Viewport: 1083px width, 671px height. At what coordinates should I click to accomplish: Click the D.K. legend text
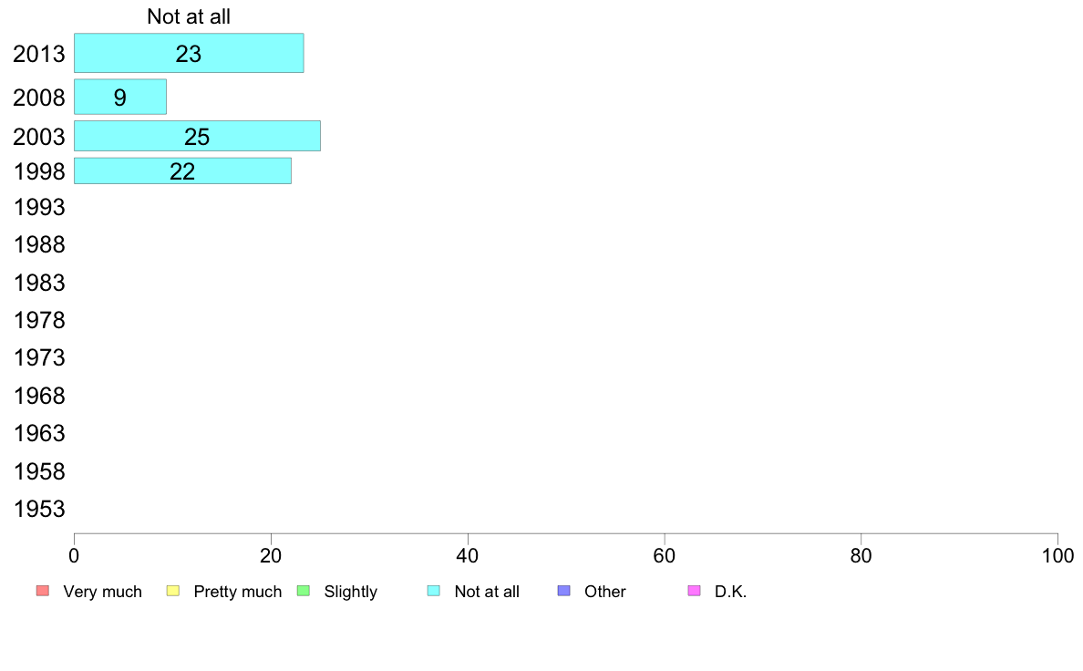(x=731, y=592)
